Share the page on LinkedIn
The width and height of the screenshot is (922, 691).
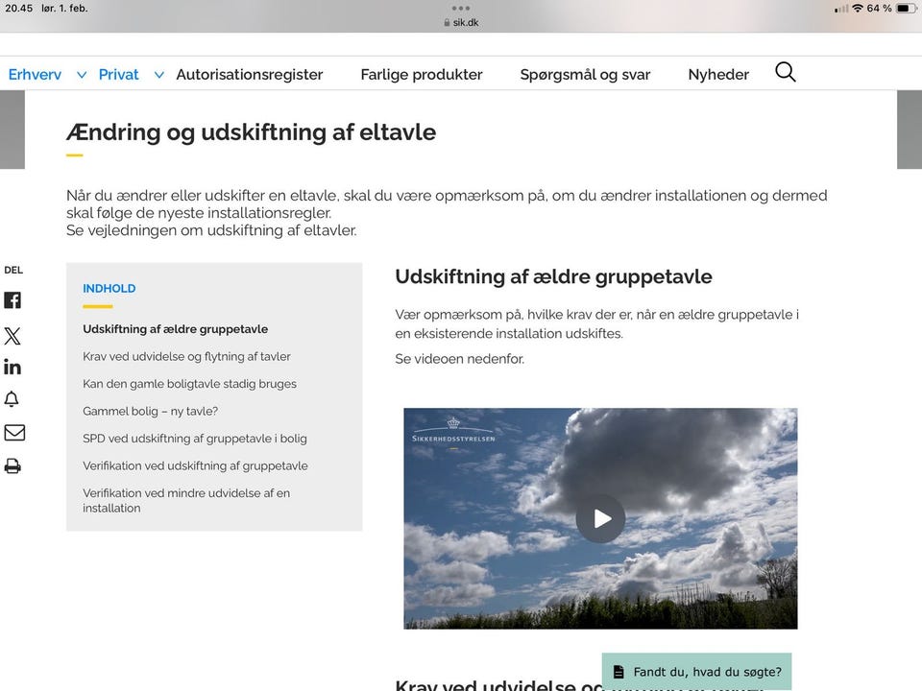click(12, 366)
